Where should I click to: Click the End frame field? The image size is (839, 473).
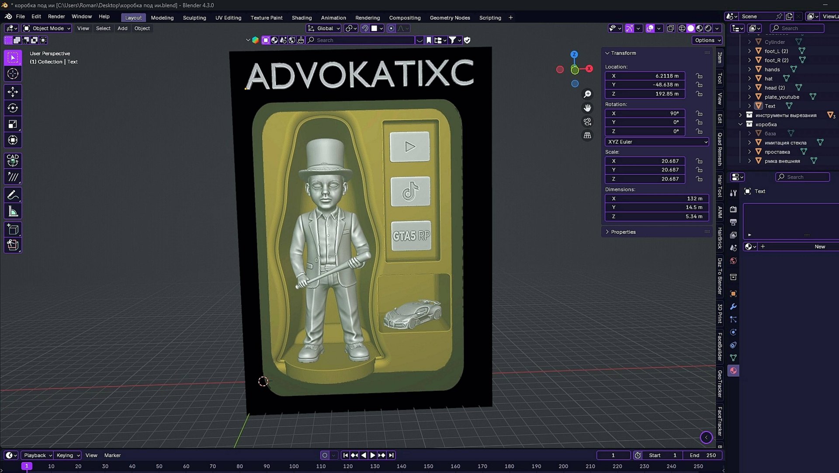[702, 456]
